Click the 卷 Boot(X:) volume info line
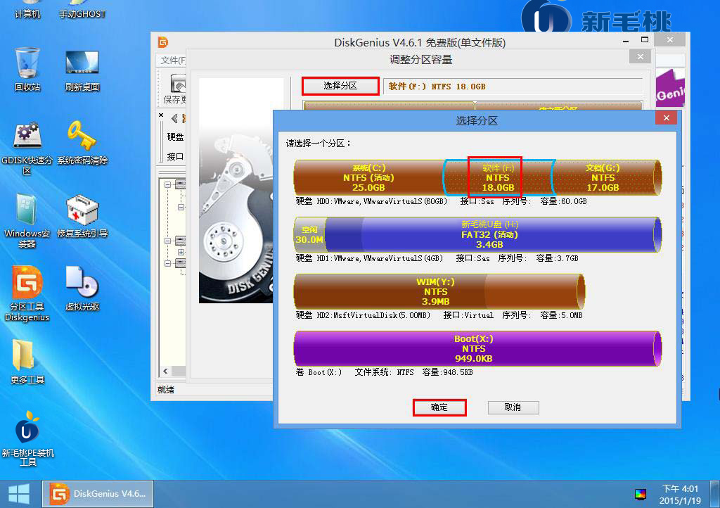Viewport: 720px width, 508px height. (385, 372)
